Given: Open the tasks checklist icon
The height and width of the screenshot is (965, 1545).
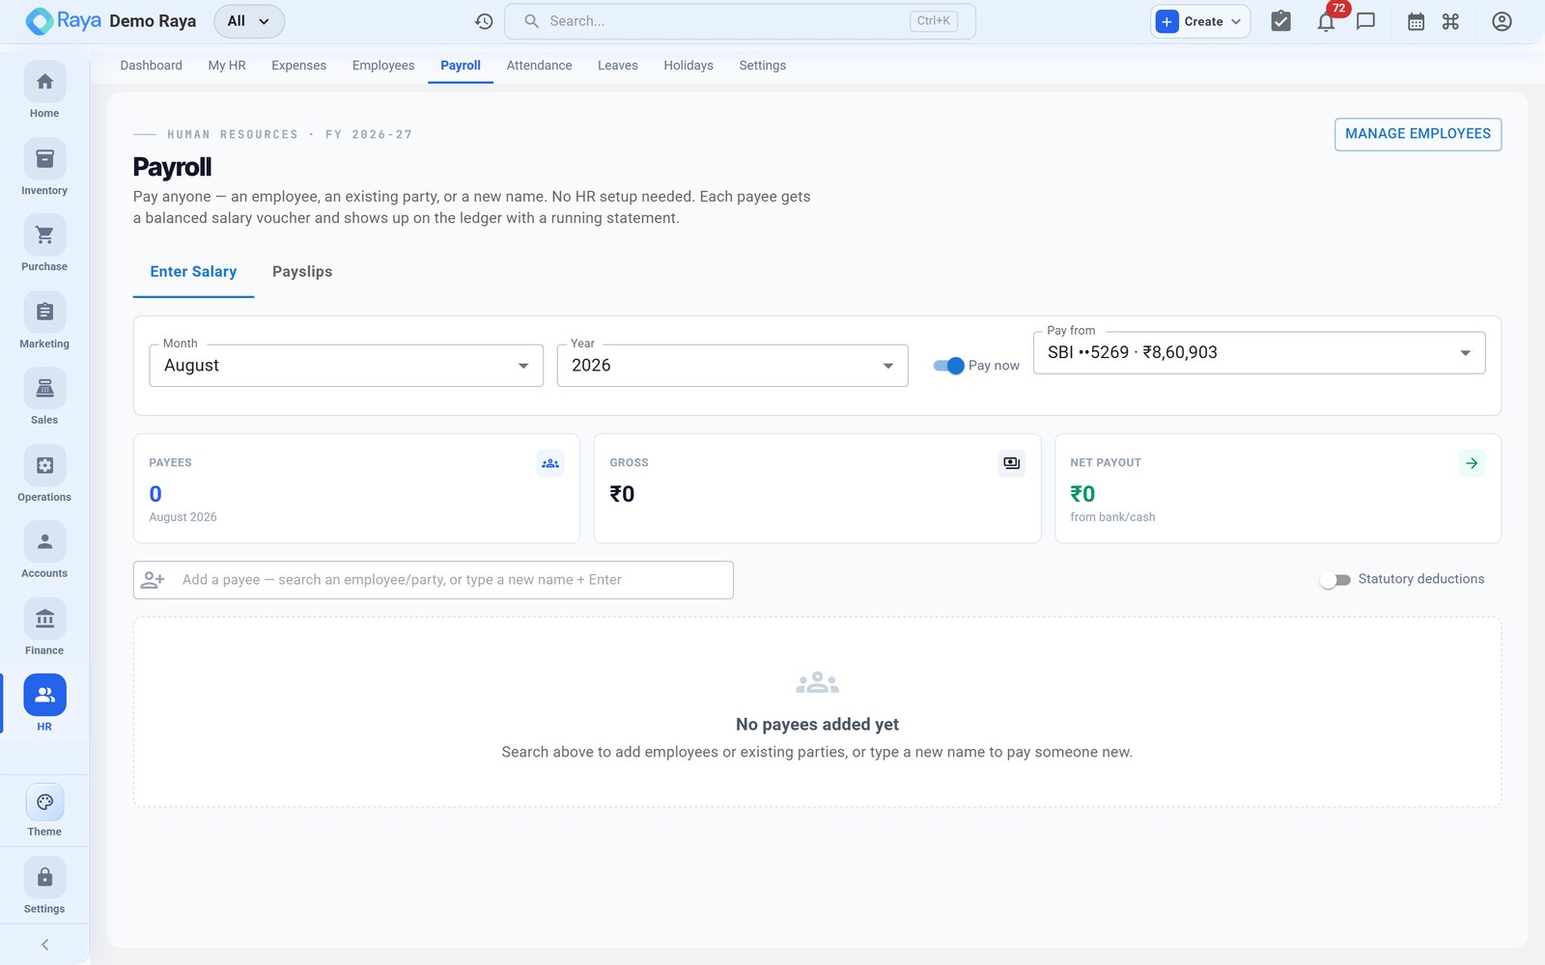Looking at the screenshot, I should pyautogui.click(x=1280, y=21).
